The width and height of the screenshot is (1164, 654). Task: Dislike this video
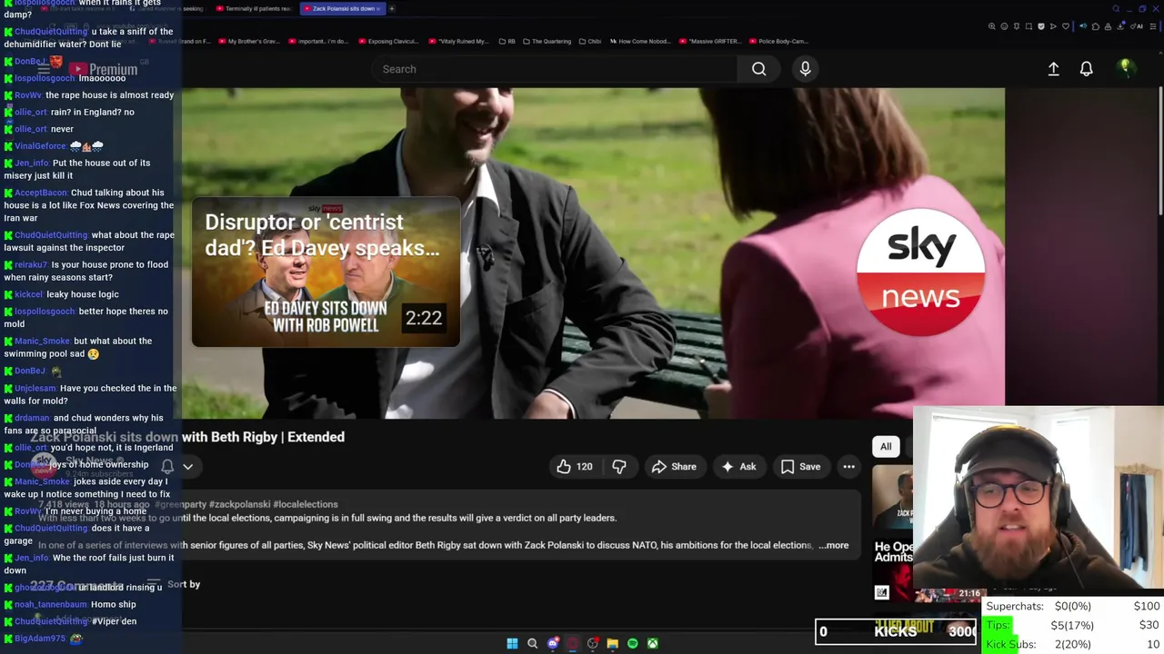[619, 467]
